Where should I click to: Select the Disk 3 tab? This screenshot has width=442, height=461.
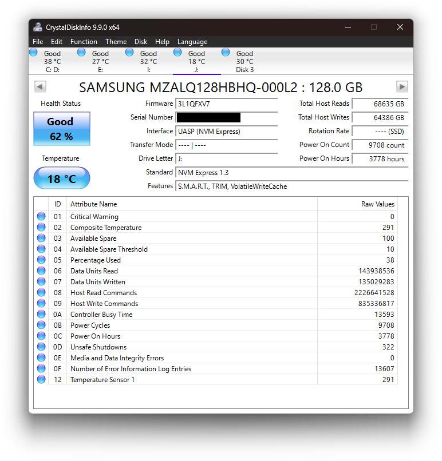[x=244, y=61]
